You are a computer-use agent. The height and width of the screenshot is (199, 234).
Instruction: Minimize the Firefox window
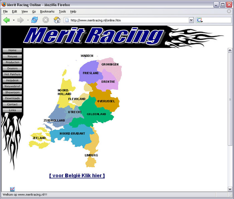pos(216,5)
